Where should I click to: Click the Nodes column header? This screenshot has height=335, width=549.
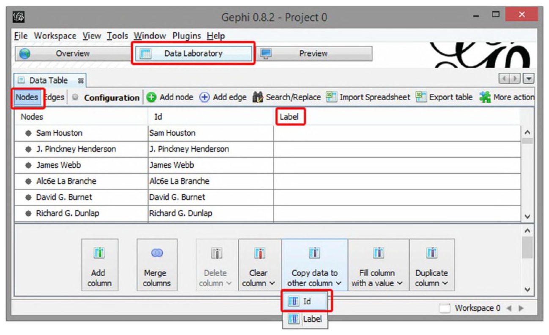[x=81, y=117]
